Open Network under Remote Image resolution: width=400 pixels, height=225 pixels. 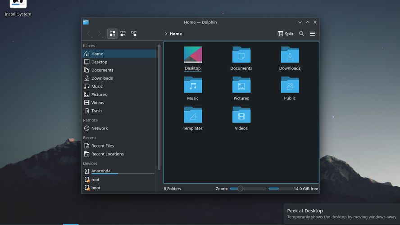(x=119, y=128)
